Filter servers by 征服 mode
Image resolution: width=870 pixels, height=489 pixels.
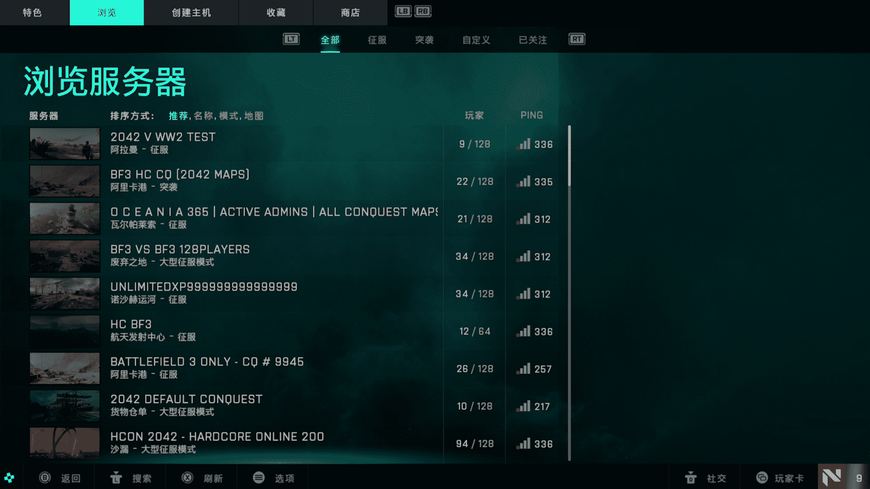[377, 40]
